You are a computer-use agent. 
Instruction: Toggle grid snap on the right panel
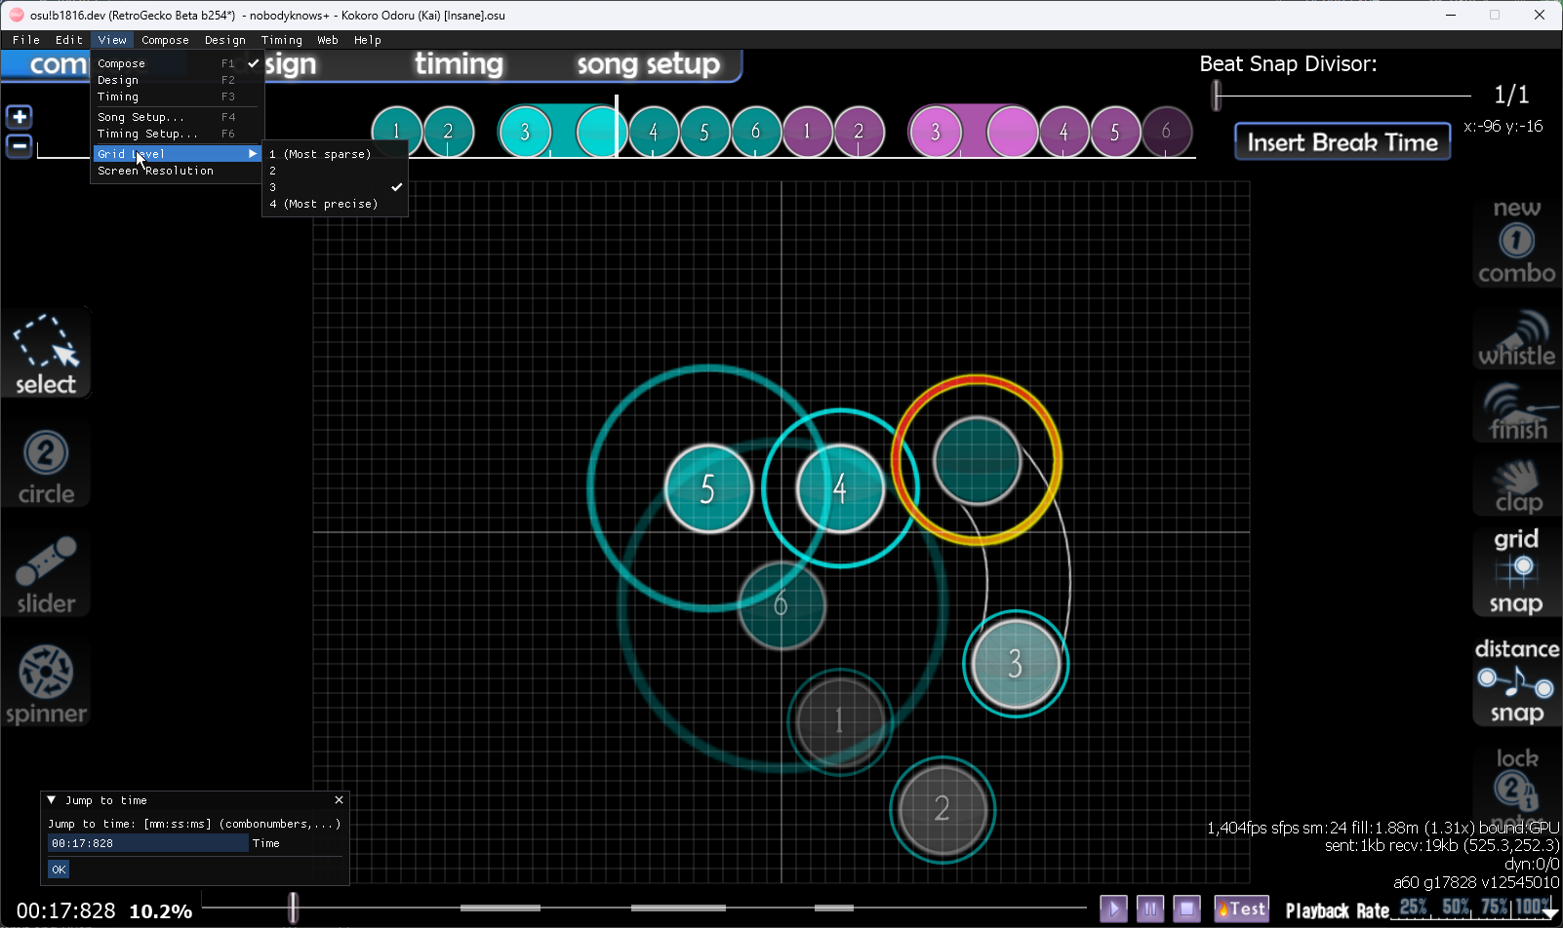tap(1515, 571)
